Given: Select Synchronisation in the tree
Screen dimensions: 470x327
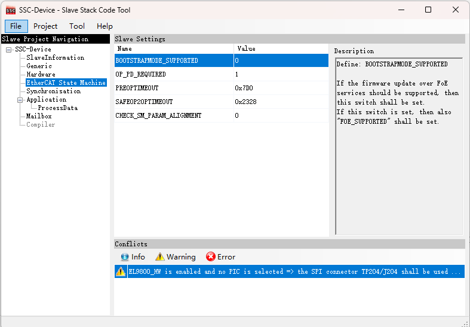Looking at the screenshot, I should click(x=54, y=91).
